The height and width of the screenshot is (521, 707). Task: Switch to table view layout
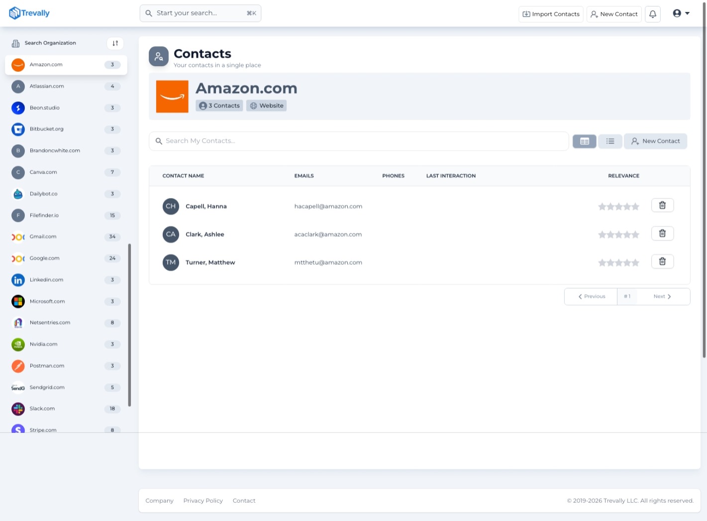(x=585, y=141)
